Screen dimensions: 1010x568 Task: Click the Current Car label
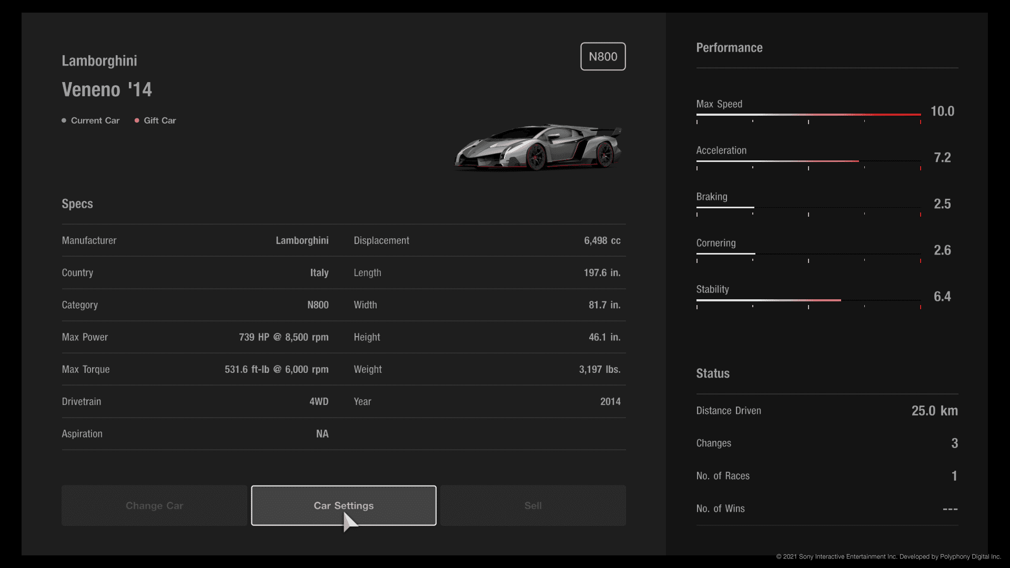point(95,120)
